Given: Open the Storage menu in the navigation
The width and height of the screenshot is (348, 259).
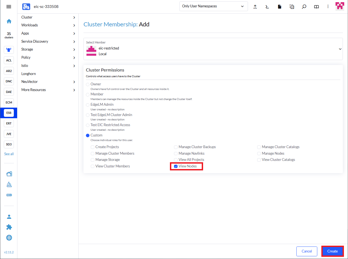Looking at the screenshot, I should (x=48, y=49).
